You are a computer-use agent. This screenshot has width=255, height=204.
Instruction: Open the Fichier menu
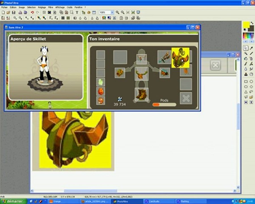[x=4, y=7]
